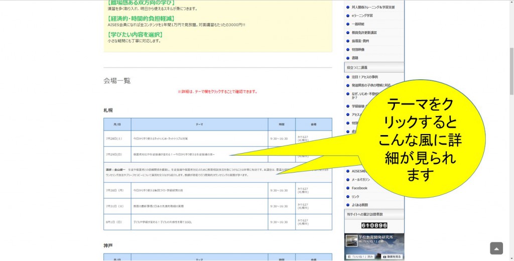
Task: Click the 時間 column header
Action: (x=282, y=124)
